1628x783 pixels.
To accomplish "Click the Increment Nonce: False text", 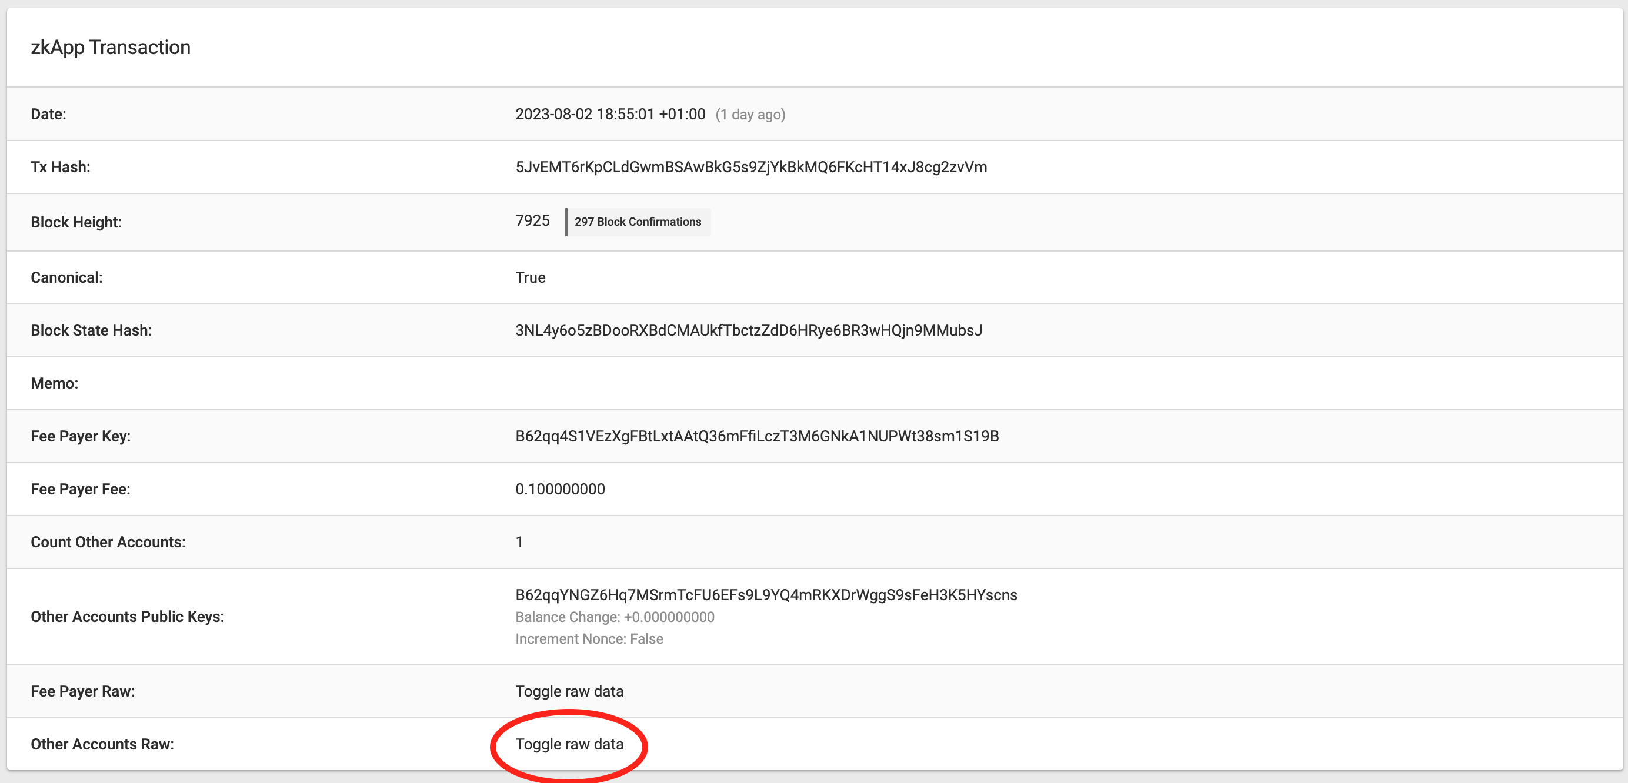I will [588, 638].
